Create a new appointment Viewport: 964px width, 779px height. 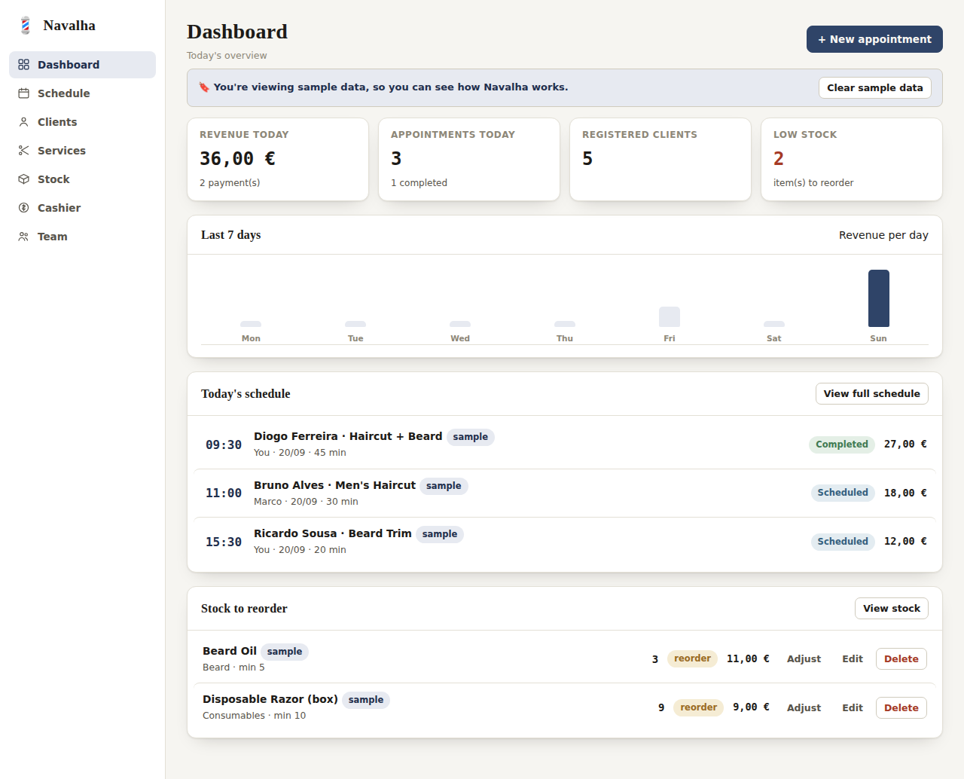[874, 39]
